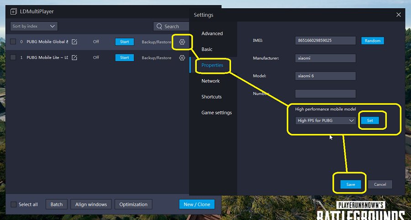Switch to the Basic settings tab
411x220 pixels.
tap(207, 49)
